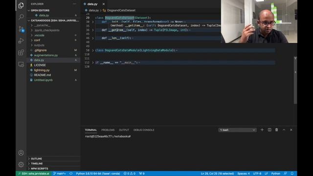Screen dimensions: 313x176
Task: Open lightning.py in the explorer
Action: coord(42,70)
